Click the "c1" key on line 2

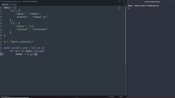(x=13, y=11)
